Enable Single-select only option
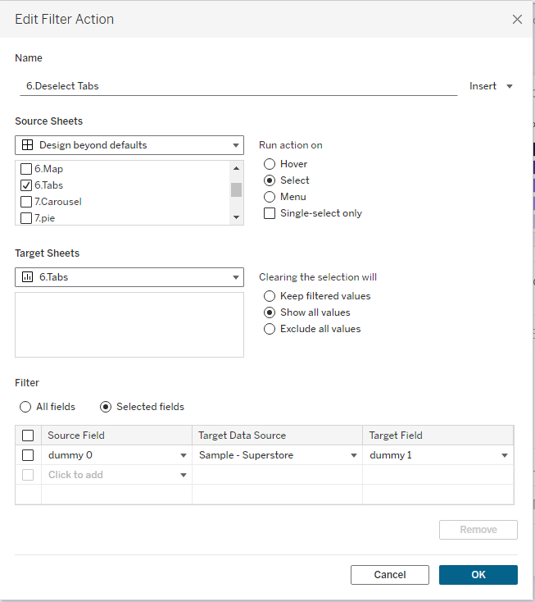Image resolution: width=535 pixels, height=602 pixels. [270, 213]
